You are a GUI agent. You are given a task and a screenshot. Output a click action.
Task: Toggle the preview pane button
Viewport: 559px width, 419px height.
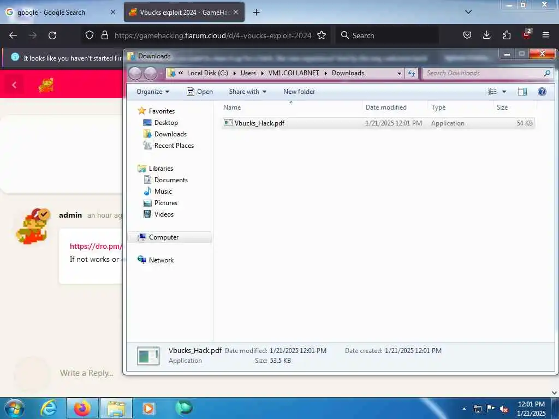pos(522,92)
